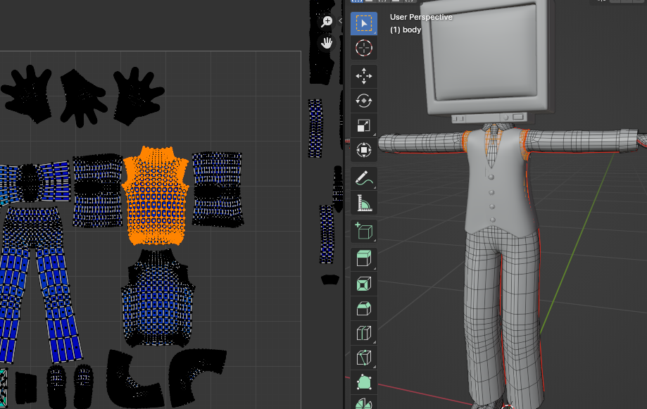Click the UV editor zoom magnifier icon
The width and height of the screenshot is (647, 409).
327,21
